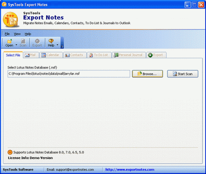Open the File menu

pos(7,34)
